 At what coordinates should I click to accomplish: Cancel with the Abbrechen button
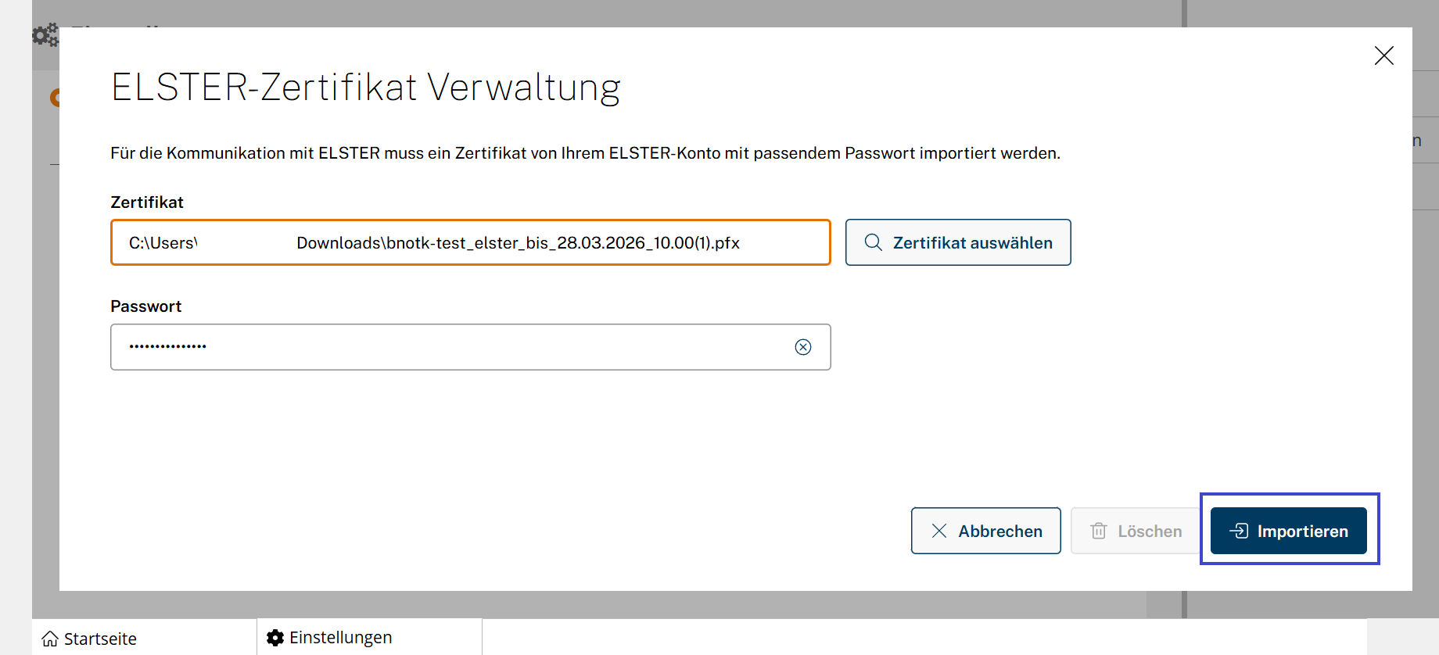point(985,532)
